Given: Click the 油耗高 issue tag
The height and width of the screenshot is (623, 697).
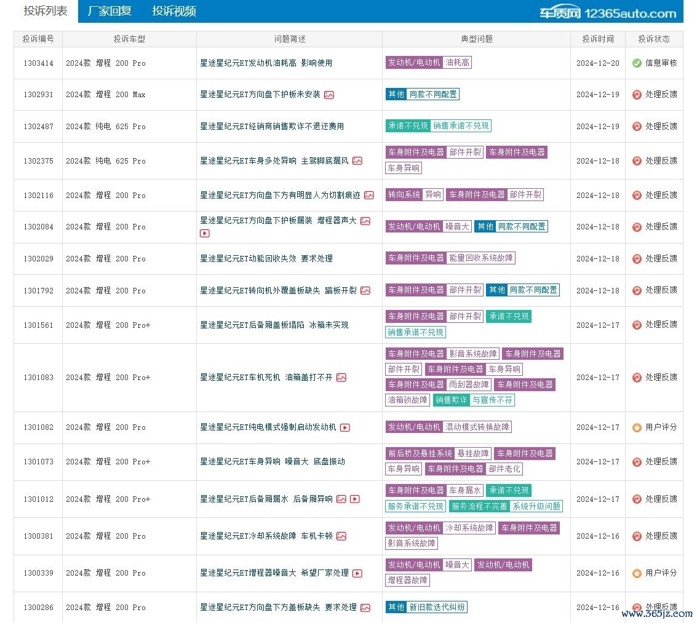Looking at the screenshot, I should tap(458, 63).
